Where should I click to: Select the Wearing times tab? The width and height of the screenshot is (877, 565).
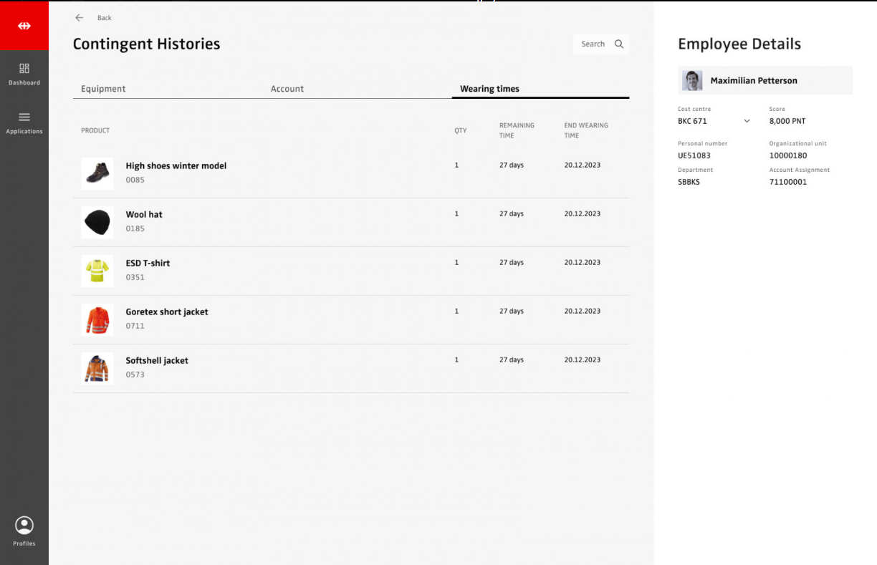(x=489, y=89)
